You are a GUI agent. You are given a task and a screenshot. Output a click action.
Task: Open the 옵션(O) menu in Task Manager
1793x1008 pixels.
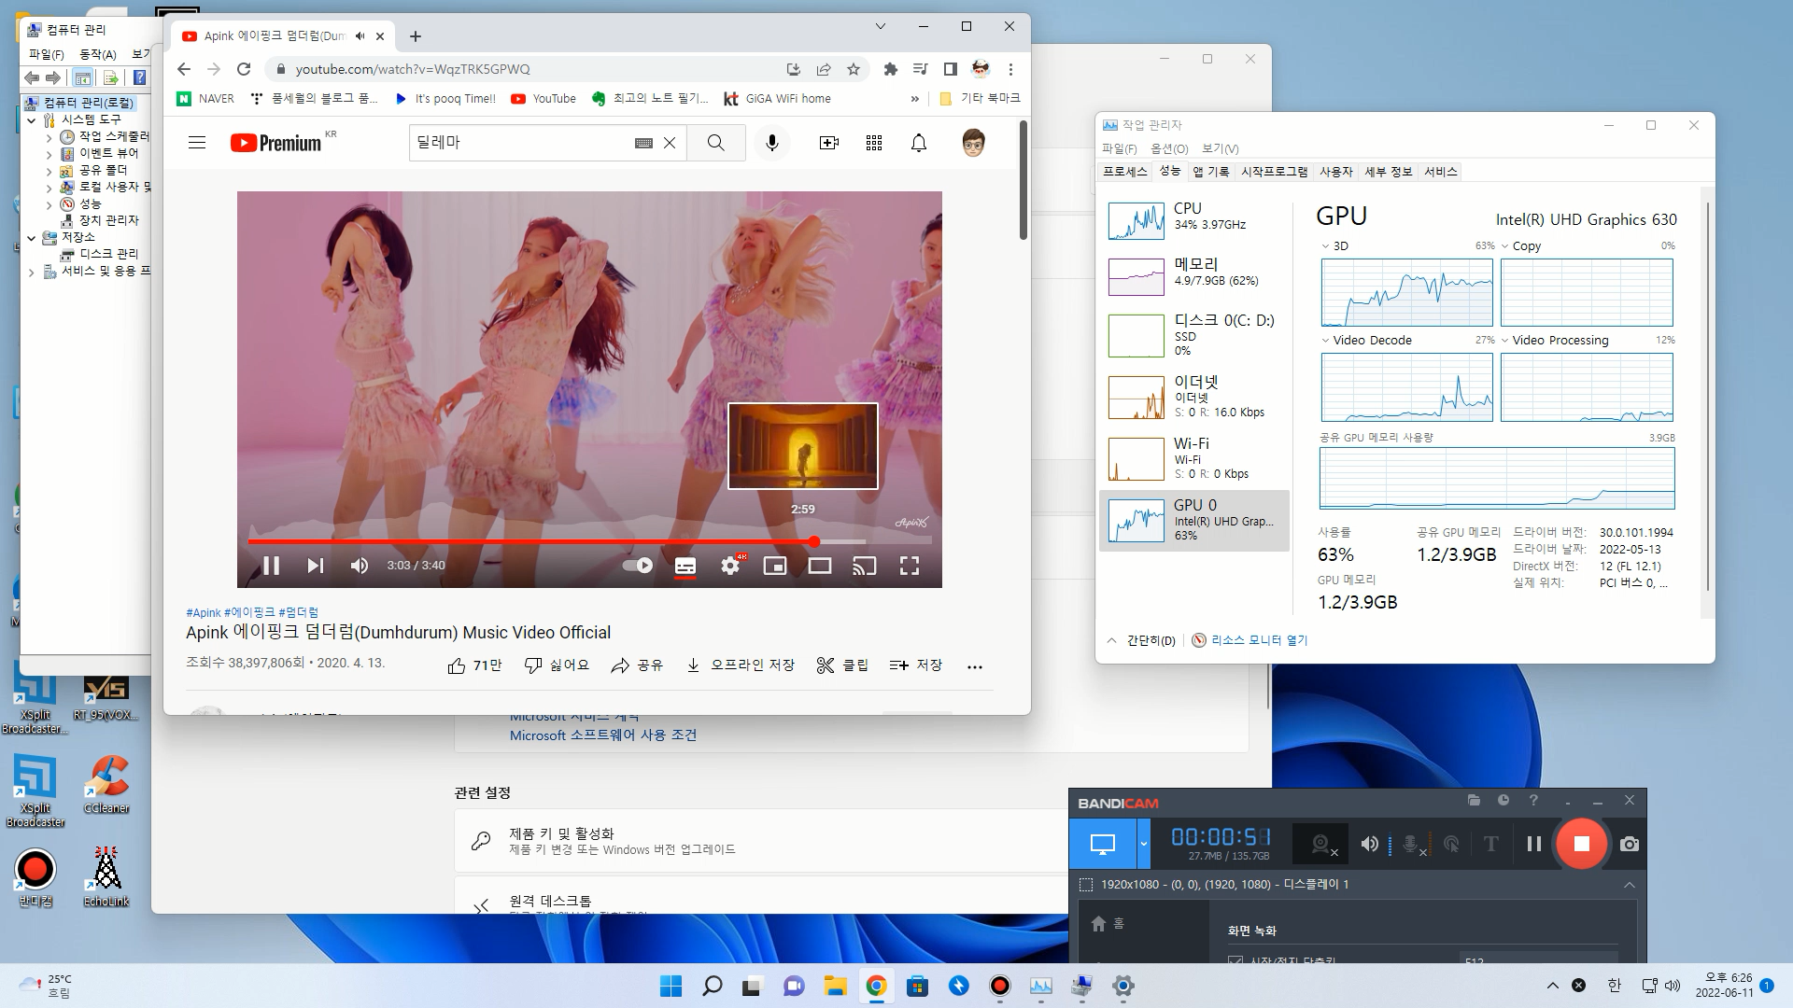click(x=1169, y=149)
